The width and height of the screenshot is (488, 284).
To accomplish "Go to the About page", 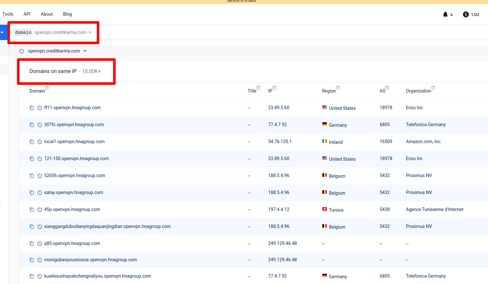I will [47, 14].
